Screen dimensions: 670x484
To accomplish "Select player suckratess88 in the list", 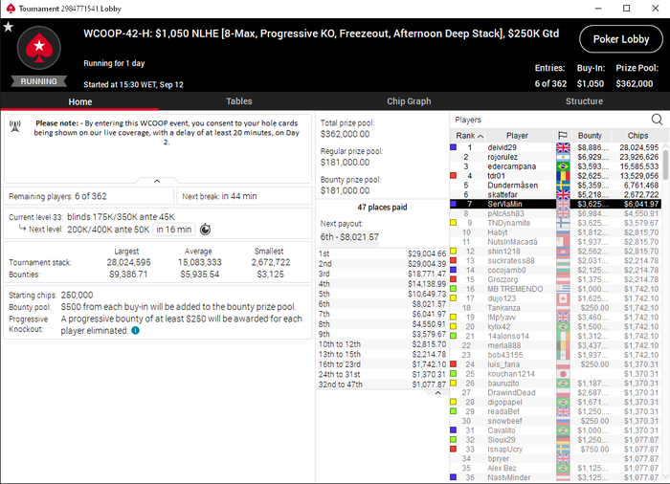I will click(555, 260).
